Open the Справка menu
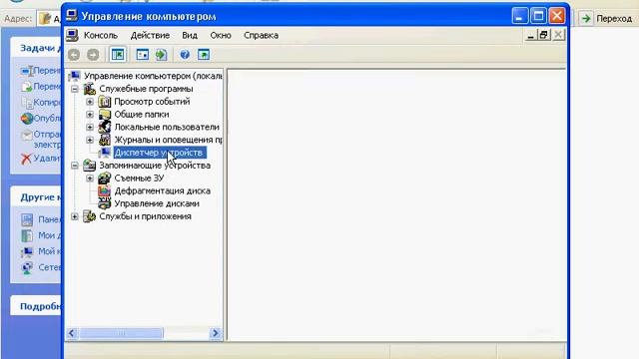The height and width of the screenshot is (359, 639). [262, 36]
